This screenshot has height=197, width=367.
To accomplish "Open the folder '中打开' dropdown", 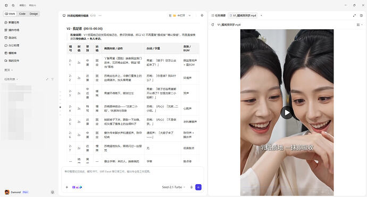I will pos(180,15).
